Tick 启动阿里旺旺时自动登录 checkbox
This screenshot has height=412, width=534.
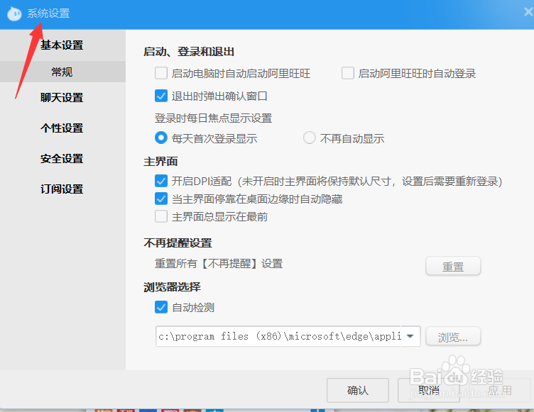tap(348, 73)
